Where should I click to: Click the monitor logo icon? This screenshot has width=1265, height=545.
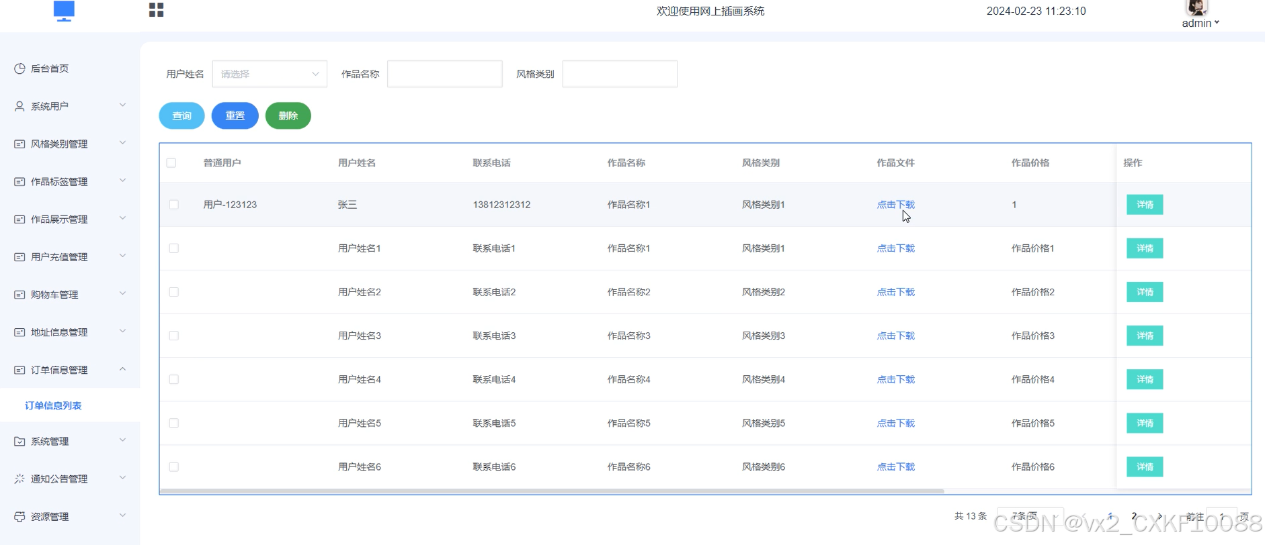click(64, 11)
